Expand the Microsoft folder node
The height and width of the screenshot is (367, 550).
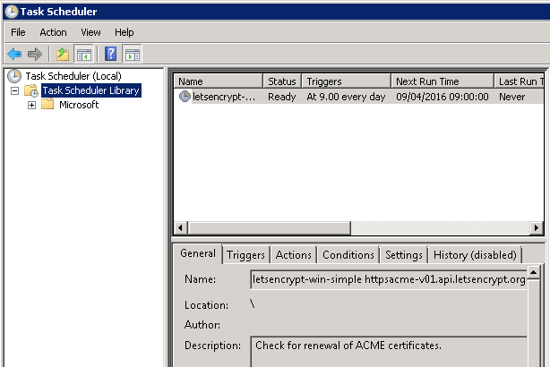pos(31,105)
